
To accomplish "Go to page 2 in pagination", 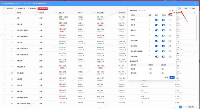I will [x=183, y=107].
